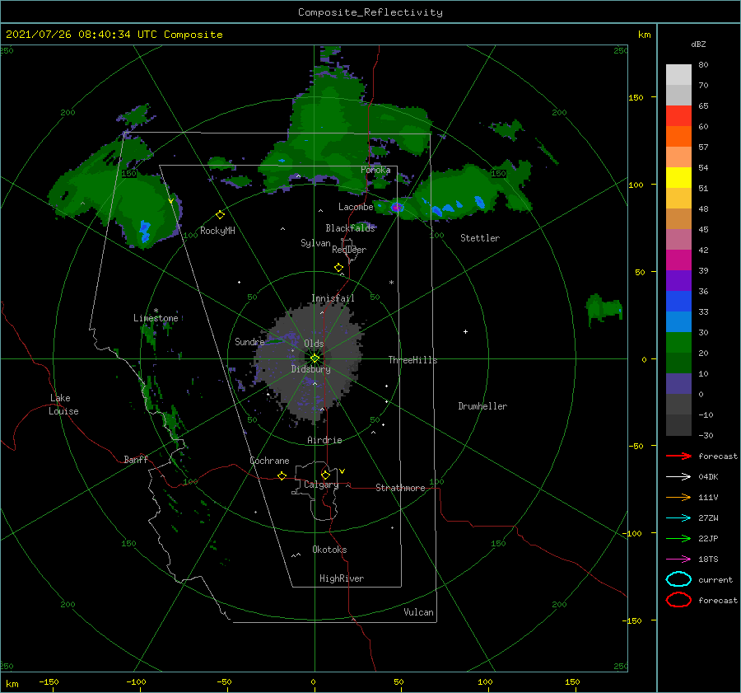
Task: Click the Cochrane label
Action: click(x=269, y=461)
